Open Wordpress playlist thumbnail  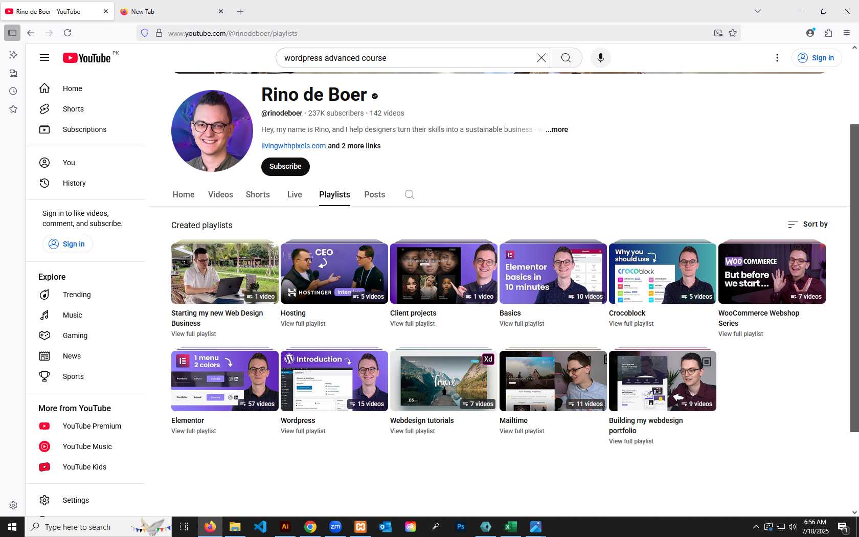point(334,381)
